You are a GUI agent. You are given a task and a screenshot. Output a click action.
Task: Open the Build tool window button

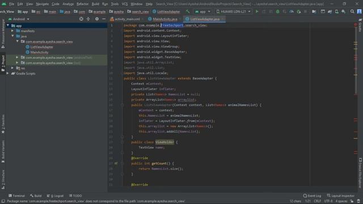[36, 195]
